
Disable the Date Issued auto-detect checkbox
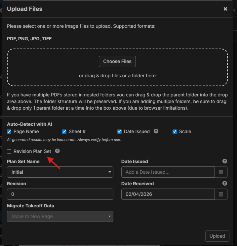[x=120, y=131]
